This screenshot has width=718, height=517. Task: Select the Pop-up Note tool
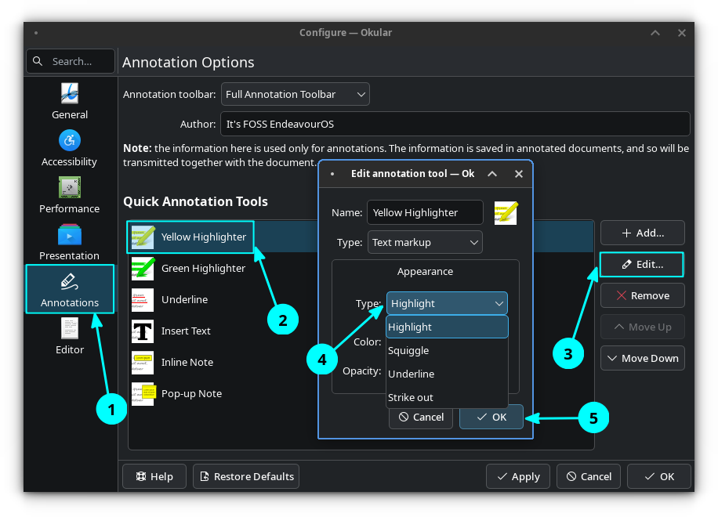191,393
